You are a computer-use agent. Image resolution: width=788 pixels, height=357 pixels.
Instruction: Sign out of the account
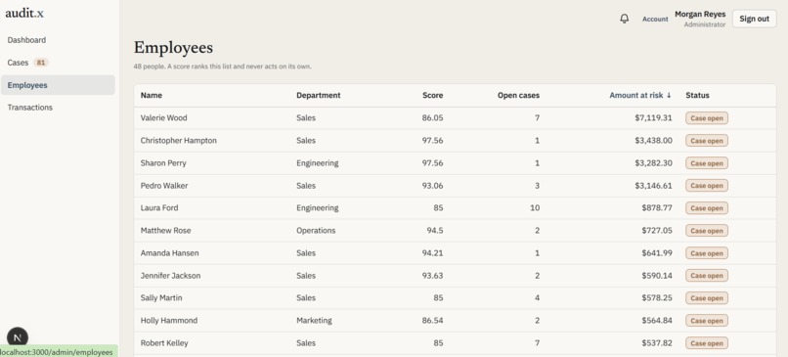tap(755, 19)
